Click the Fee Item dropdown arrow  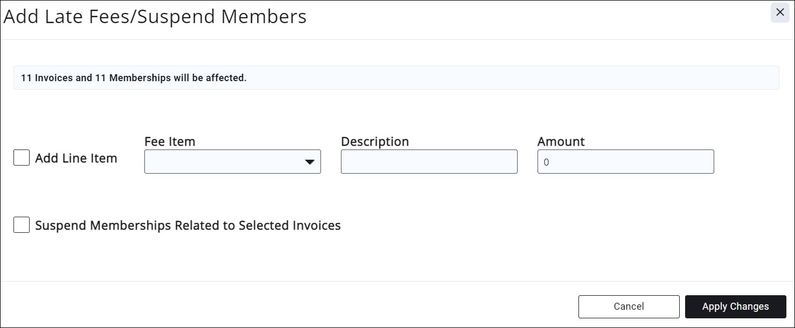(x=310, y=161)
